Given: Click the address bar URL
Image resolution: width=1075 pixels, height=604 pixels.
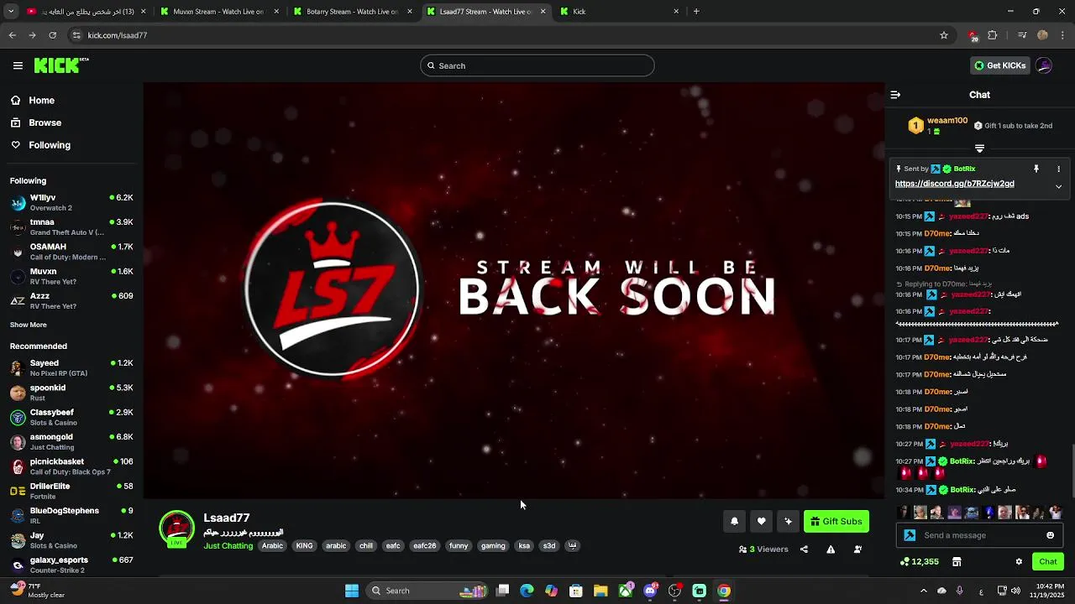Looking at the screenshot, I should [118, 35].
